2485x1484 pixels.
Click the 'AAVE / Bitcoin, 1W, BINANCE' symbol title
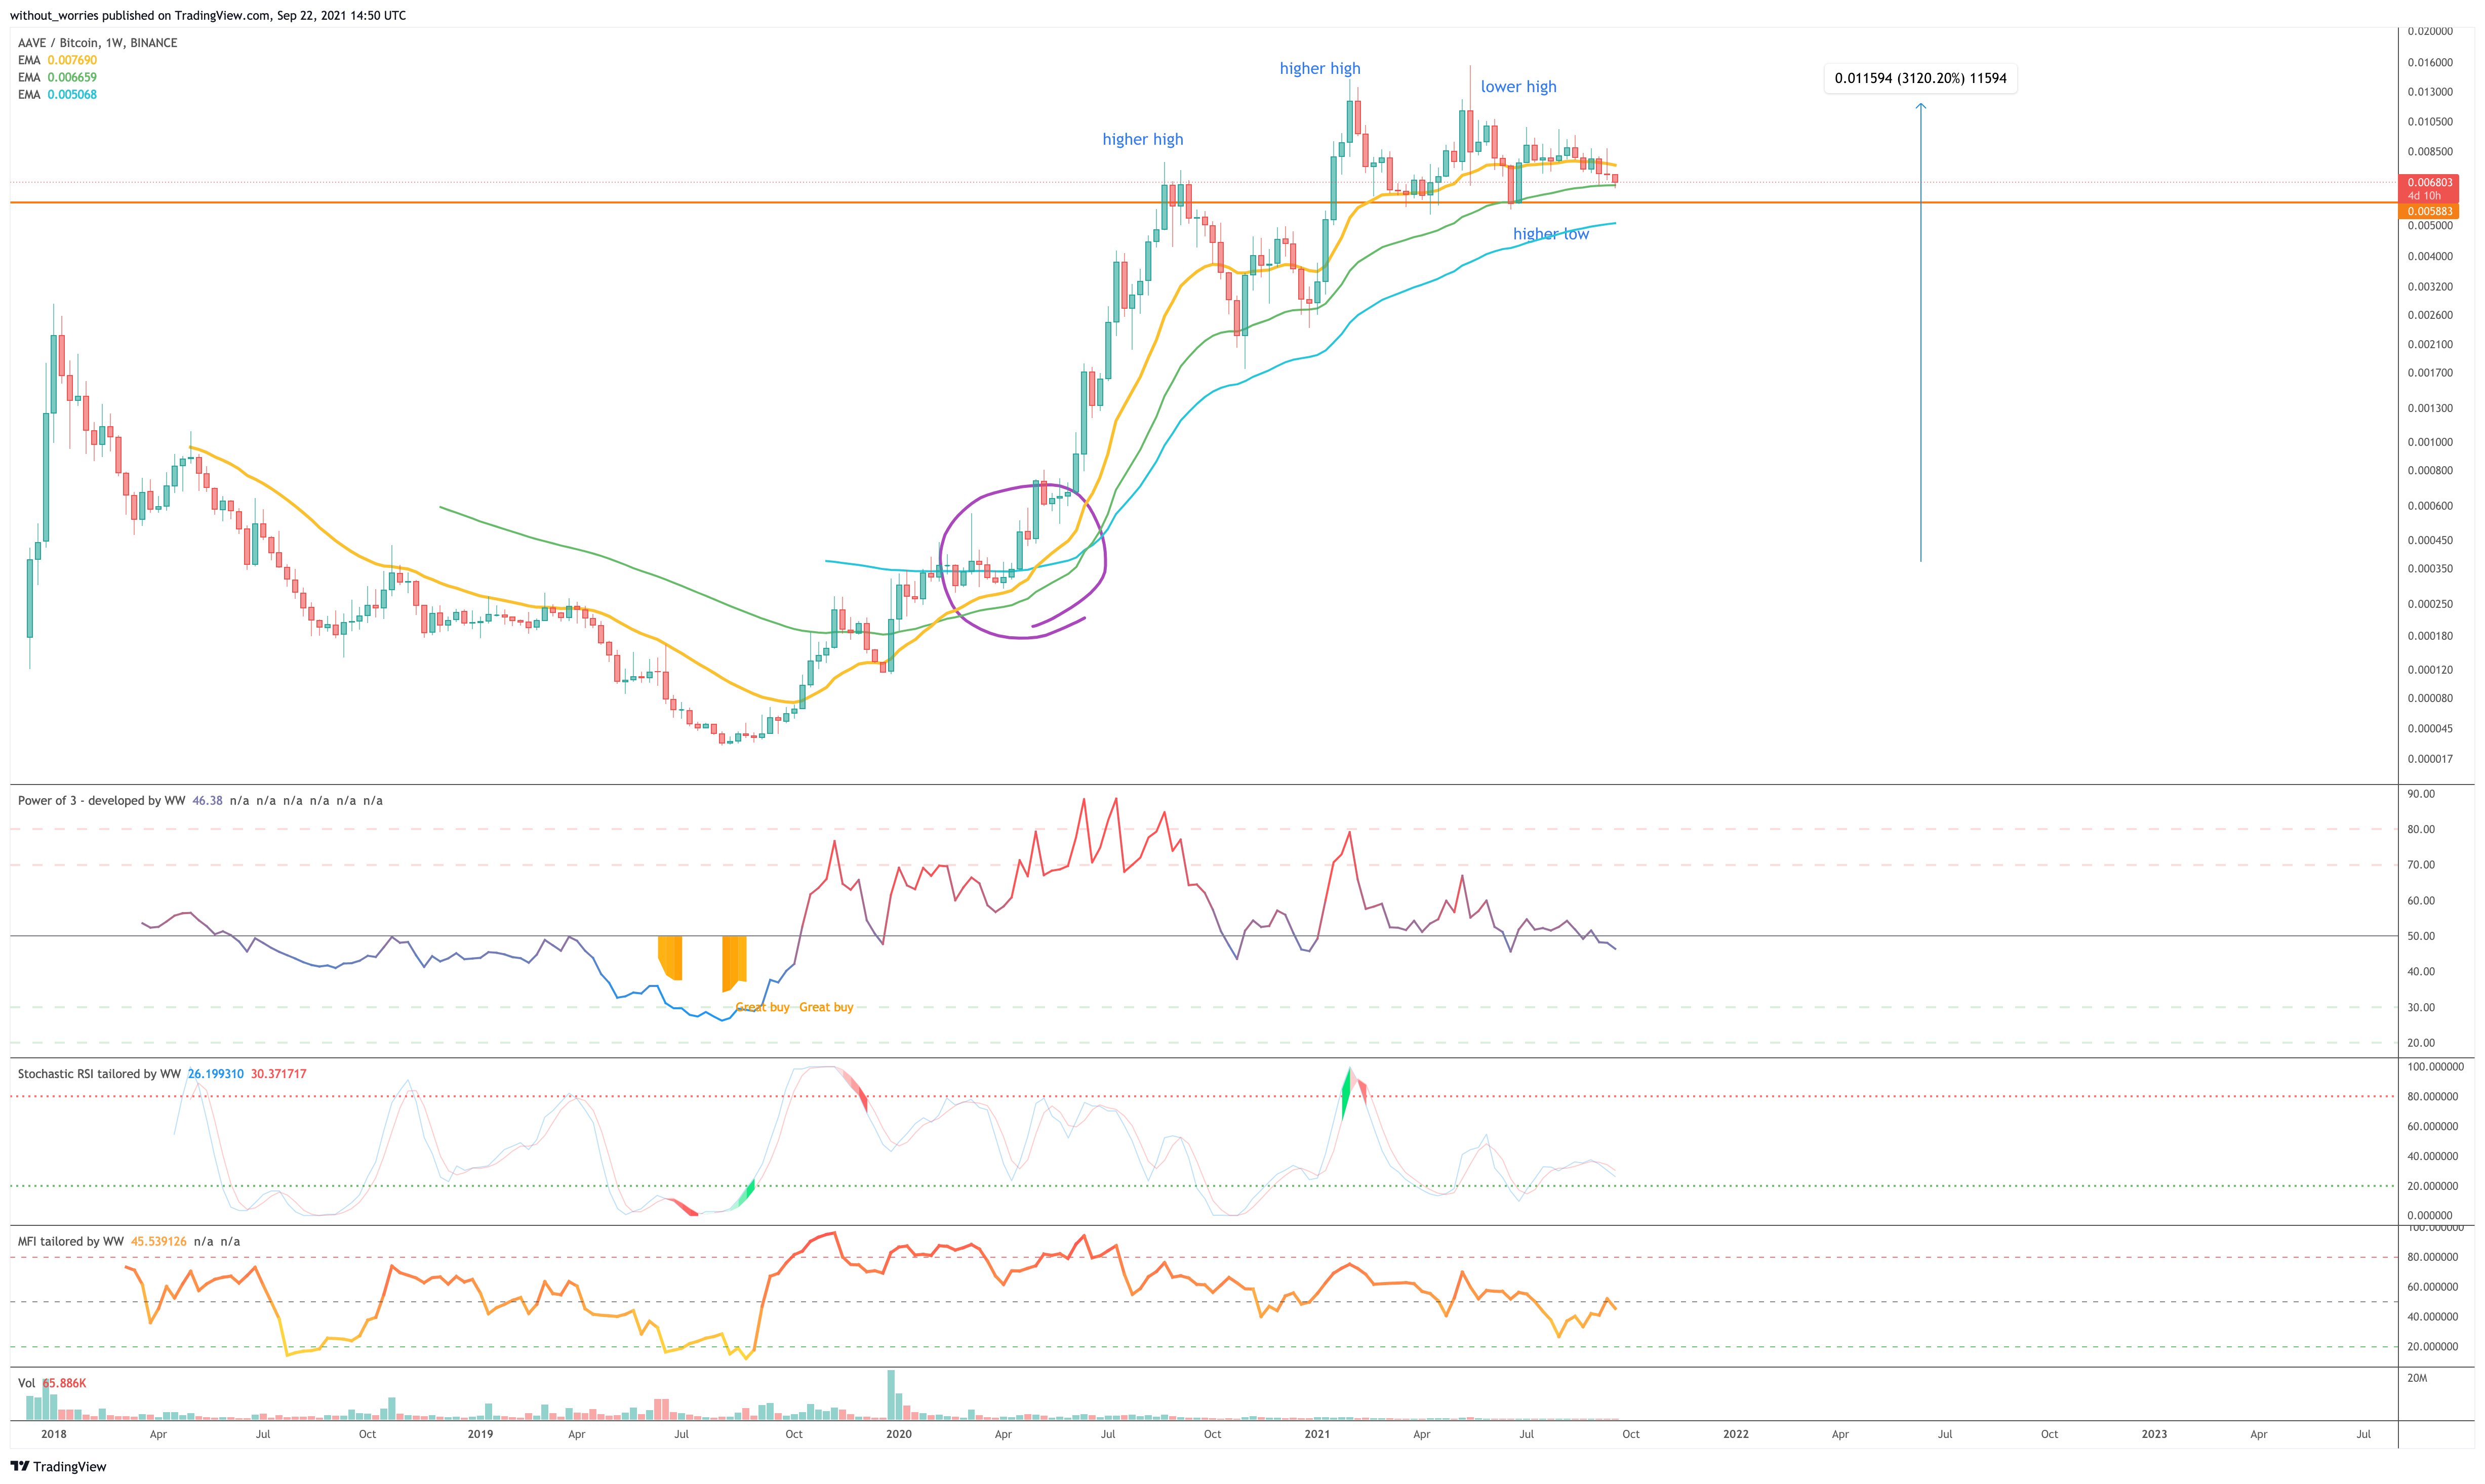click(97, 43)
